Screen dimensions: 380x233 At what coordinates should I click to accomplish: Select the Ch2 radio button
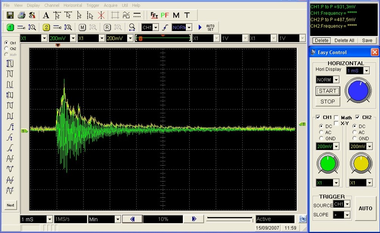tap(6, 48)
